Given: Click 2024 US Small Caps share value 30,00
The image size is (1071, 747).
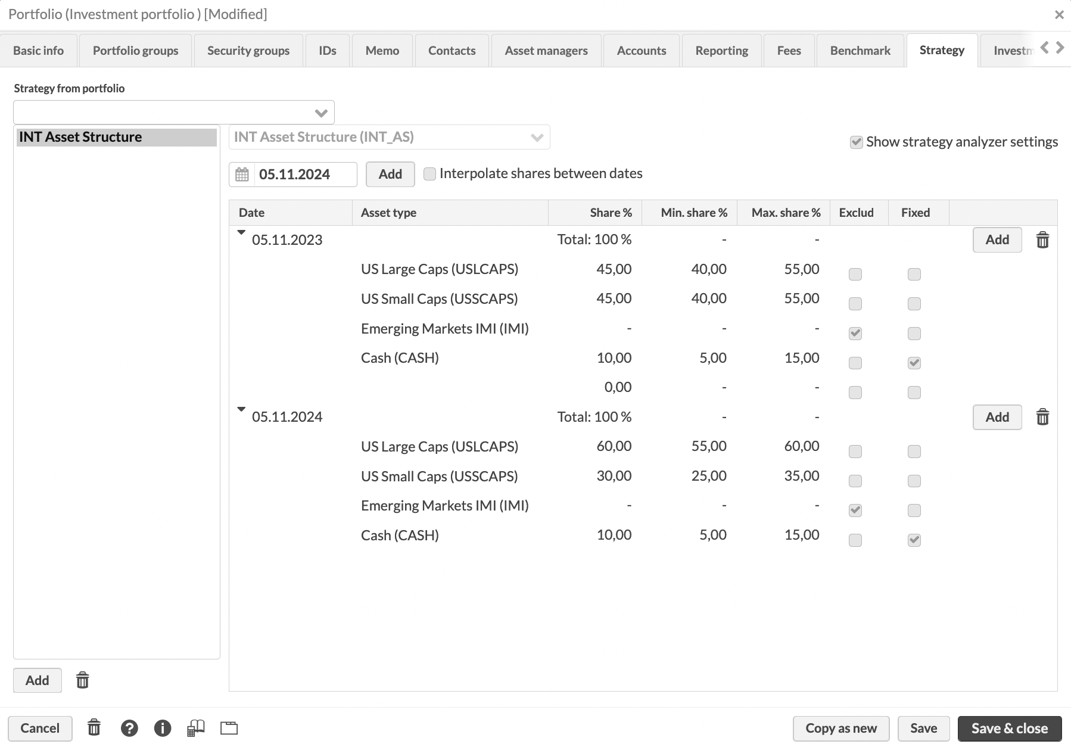Looking at the screenshot, I should pos(614,476).
